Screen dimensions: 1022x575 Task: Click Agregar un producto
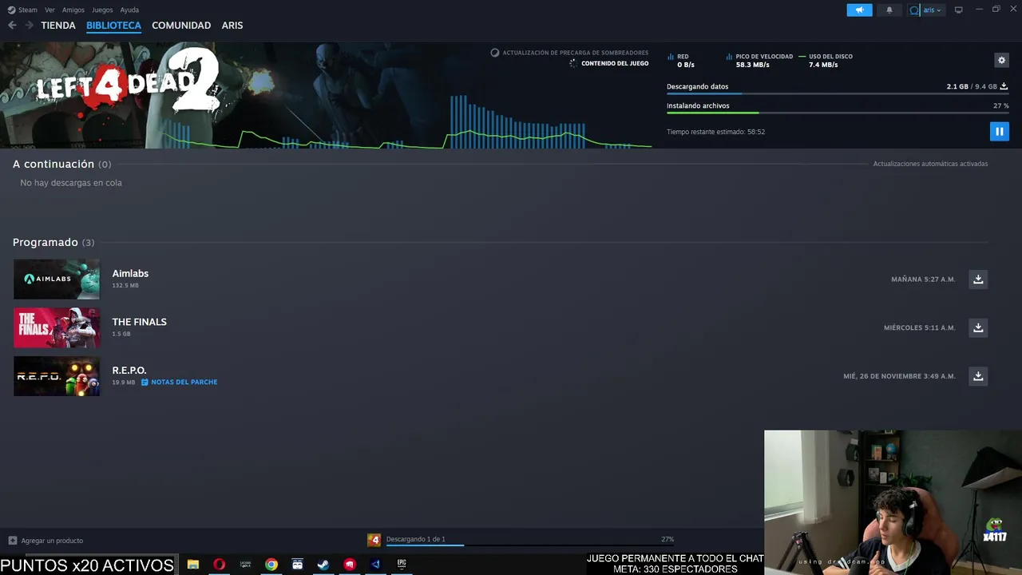point(46,541)
